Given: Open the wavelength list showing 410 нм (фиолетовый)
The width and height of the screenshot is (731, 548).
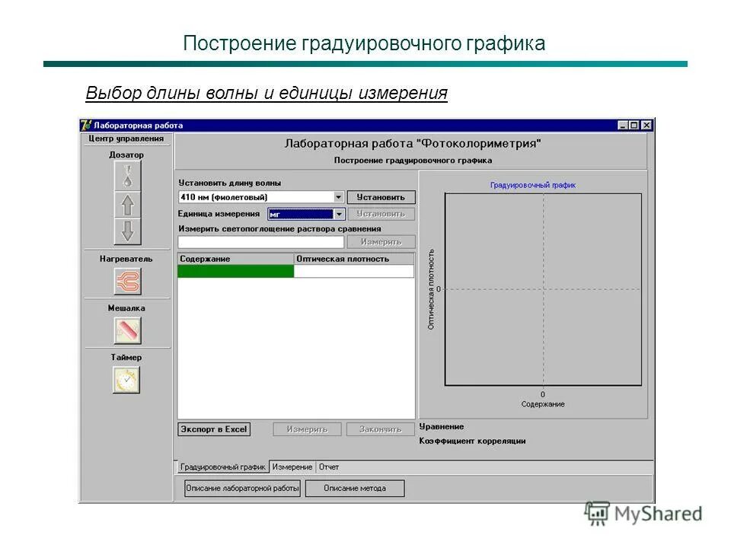Looking at the screenshot, I should pyautogui.click(x=251, y=196).
